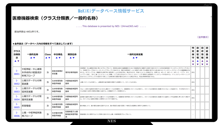
Task: Click the 全件表示 link
Action: coord(203,37)
